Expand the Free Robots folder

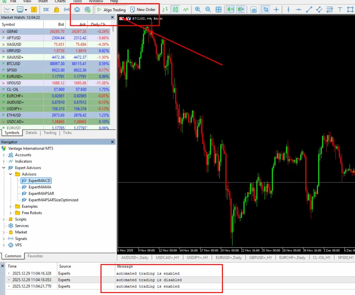pos(11,213)
